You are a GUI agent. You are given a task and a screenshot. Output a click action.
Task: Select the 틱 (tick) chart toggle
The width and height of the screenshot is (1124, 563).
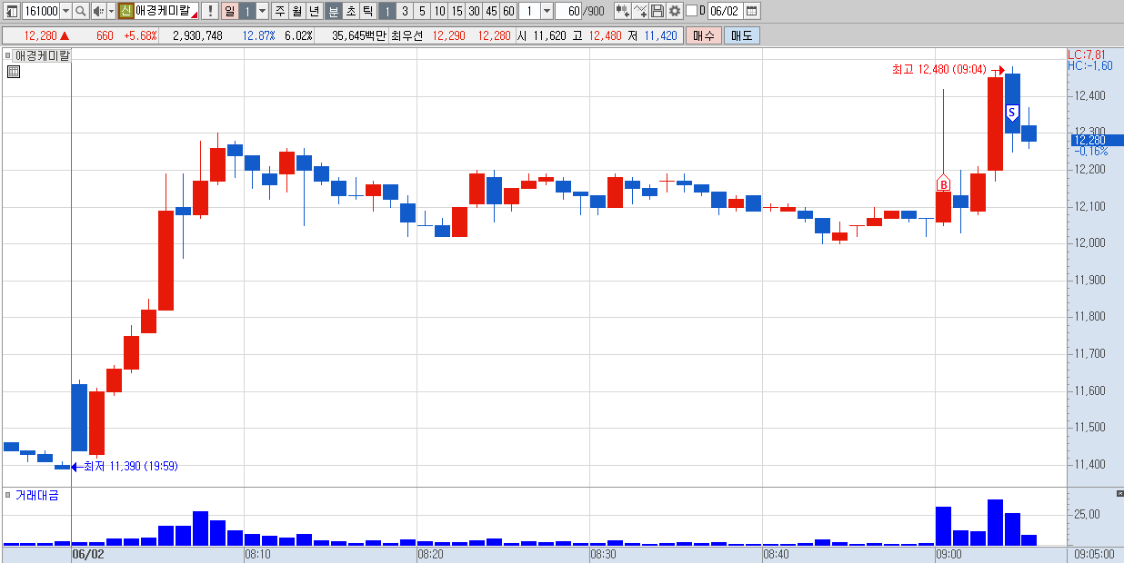coord(367,11)
